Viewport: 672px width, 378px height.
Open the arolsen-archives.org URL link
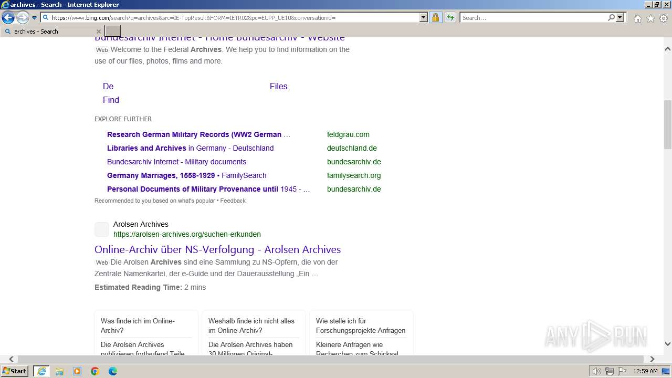click(x=187, y=234)
